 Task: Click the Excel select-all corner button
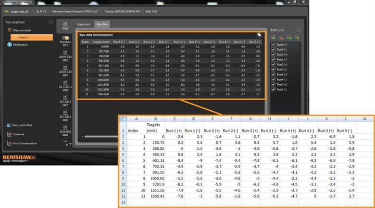[x=123, y=119]
